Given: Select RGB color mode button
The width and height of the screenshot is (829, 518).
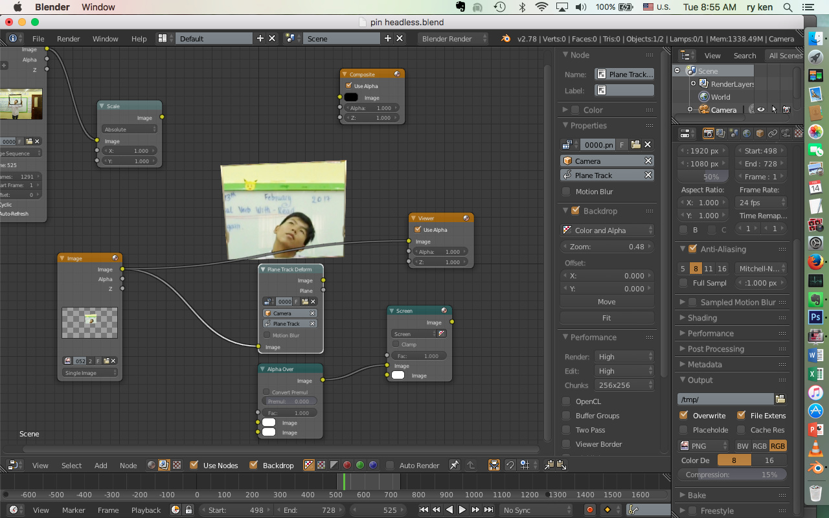Looking at the screenshot, I should (759, 445).
